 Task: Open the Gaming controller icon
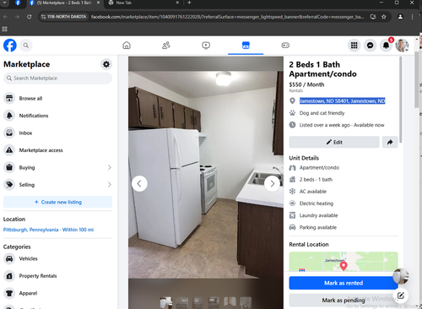pos(285,46)
